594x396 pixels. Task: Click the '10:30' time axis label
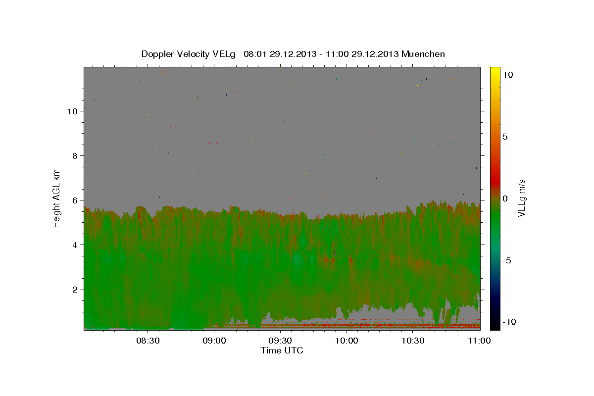click(413, 341)
